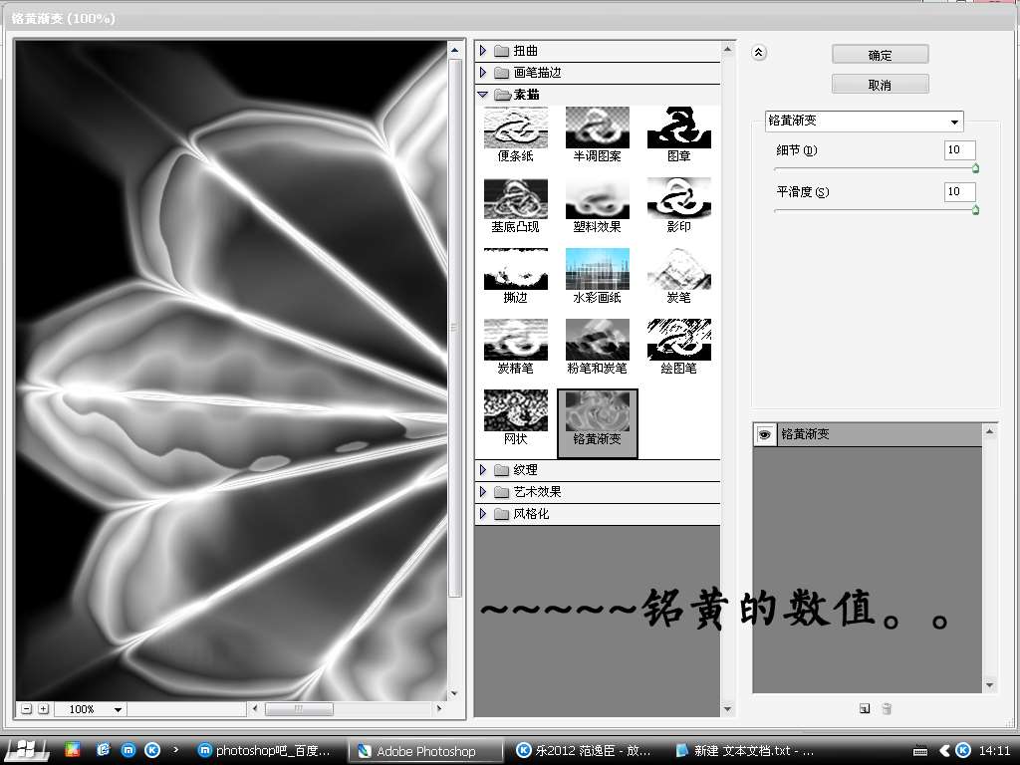This screenshot has width=1020, height=765.
Task: Choose the 图章 filter thumbnail
Action: pyautogui.click(x=678, y=127)
